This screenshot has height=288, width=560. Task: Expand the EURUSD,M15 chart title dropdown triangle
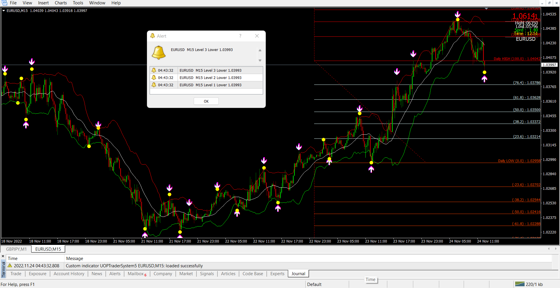(4, 10)
